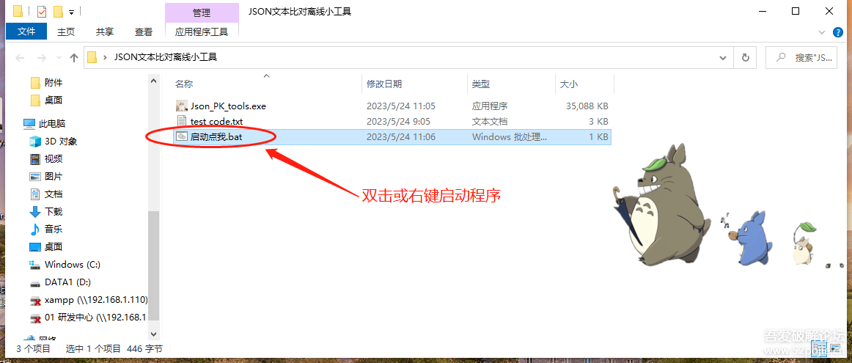Sort files by the 大小 column header
The image size is (852, 363).
click(569, 84)
